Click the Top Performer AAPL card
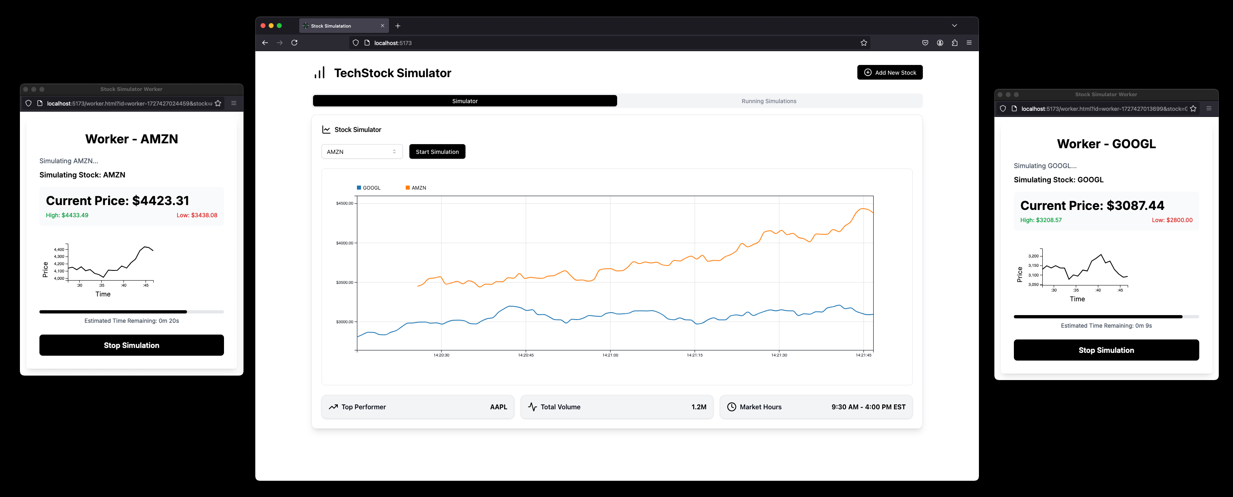The height and width of the screenshot is (497, 1233). pyautogui.click(x=418, y=407)
